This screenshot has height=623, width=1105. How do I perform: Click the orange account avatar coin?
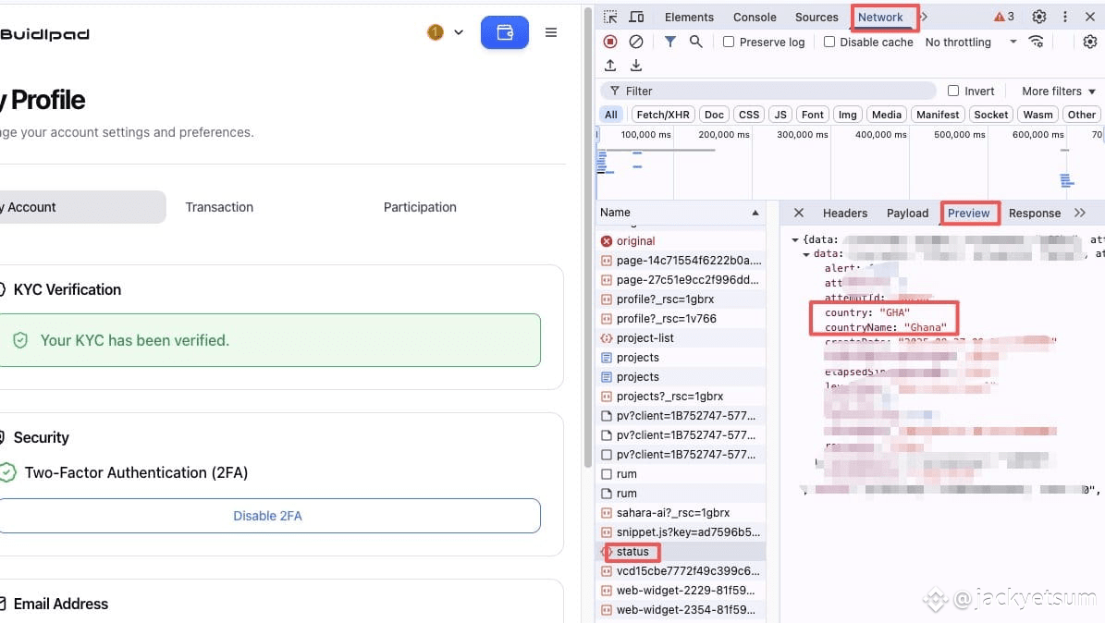pos(436,32)
